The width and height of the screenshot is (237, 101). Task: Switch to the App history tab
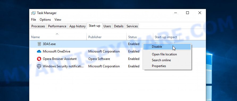coord(77,26)
